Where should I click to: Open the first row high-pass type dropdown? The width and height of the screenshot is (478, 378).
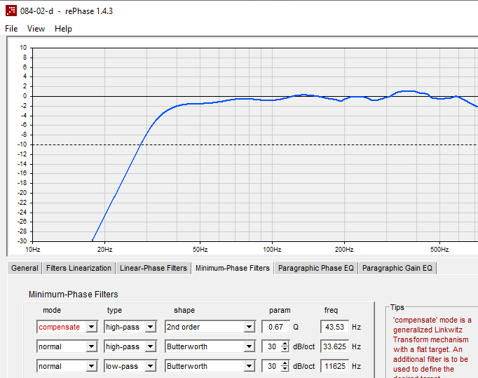[150, 327]
